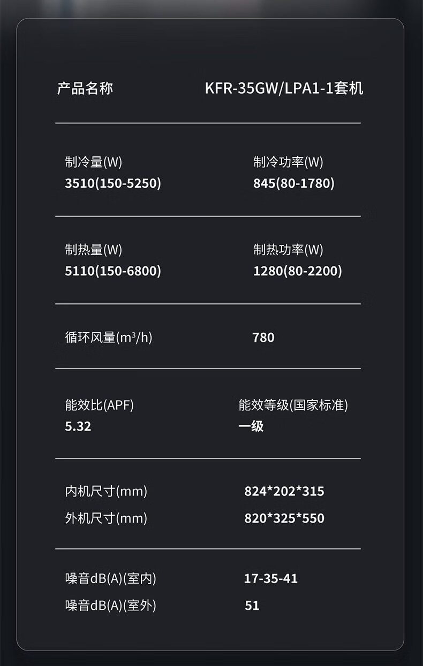Click the 制冷功率(W) label

[x=288, y=162]
